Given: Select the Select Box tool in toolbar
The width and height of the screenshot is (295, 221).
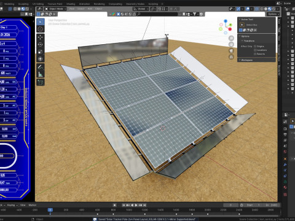Looking at the screenshot, I should 41,22.
